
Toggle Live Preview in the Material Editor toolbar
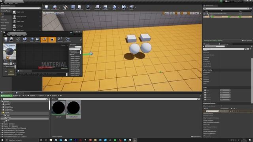(52, 39)
